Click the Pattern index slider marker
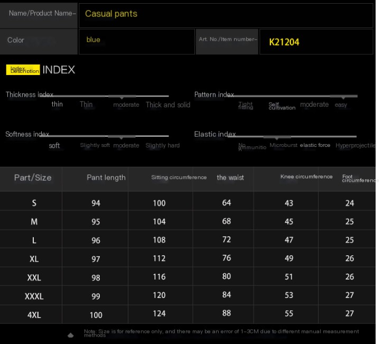The width and height of the screenshot is (383, 344). (x=343, y=96)
